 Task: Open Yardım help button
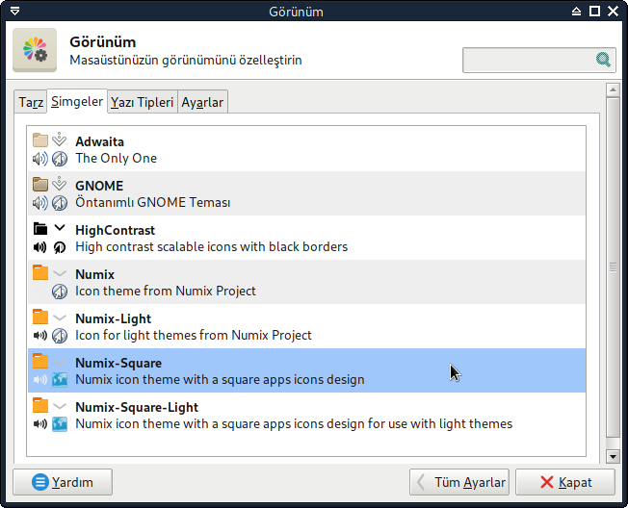63,482
